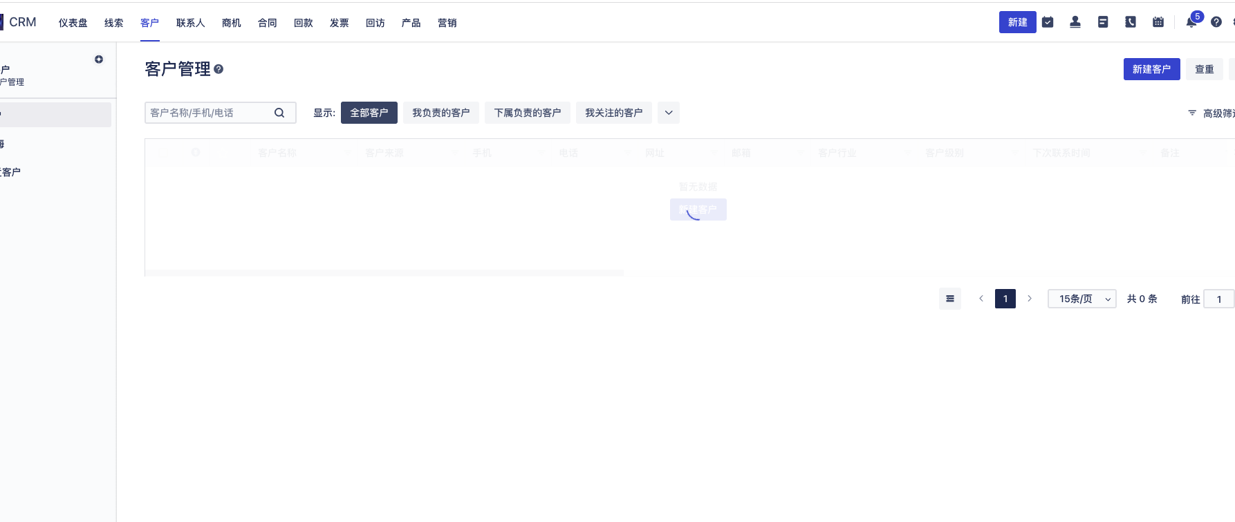Image resolution: width=1235 pixels, height=522 pixels.
Task: Go to next page arrow
Action: [1030, 299]
